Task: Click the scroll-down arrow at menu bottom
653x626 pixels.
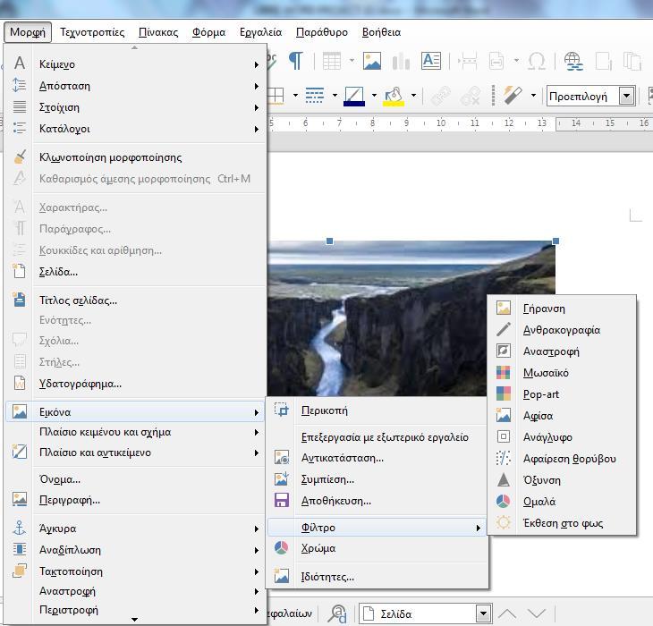Action: 134,620
